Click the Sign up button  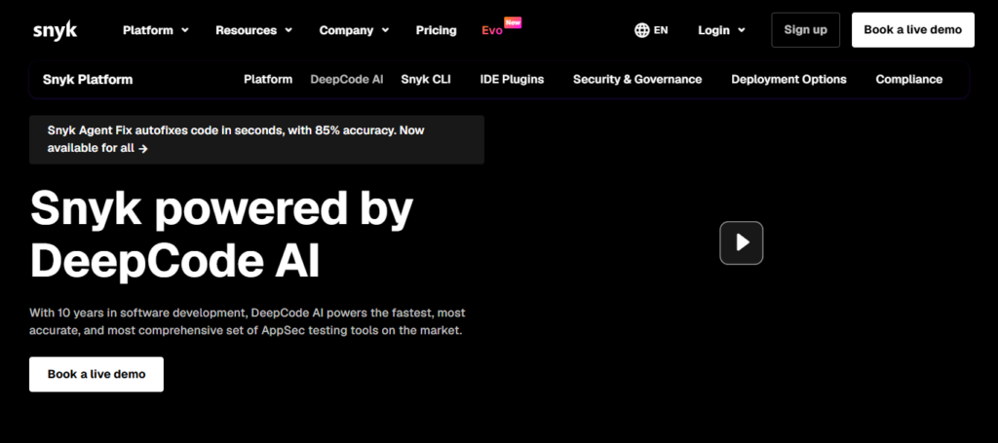click(806, 30)
